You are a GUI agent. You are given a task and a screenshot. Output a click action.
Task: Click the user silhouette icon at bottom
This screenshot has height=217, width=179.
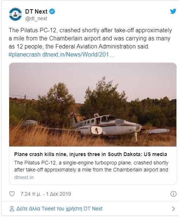click(12, 209)
